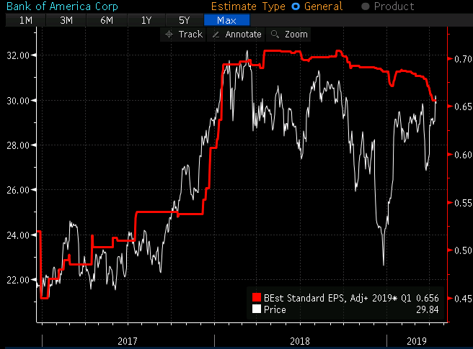Viewport: 473px width, 349px height.
Task: Click the 2019 year label on axis
Action: coord(417,341)
